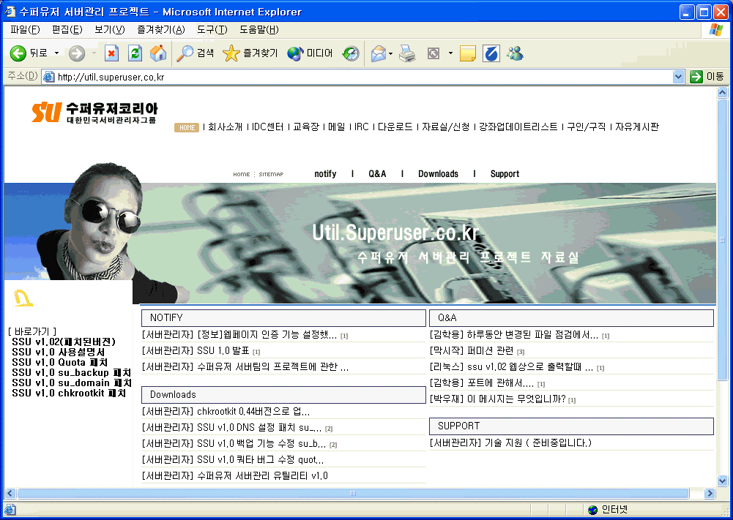Image resolution: width=733 pixels, height=520 pixels.
Task: Click the Downloads tab above the banner
Action: point(438,173)
